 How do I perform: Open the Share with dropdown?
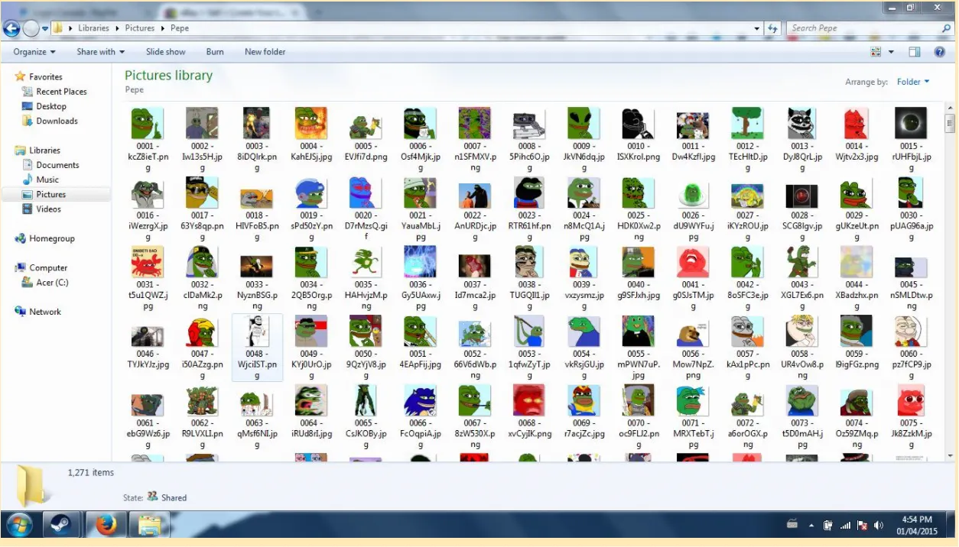pos(100,52)
